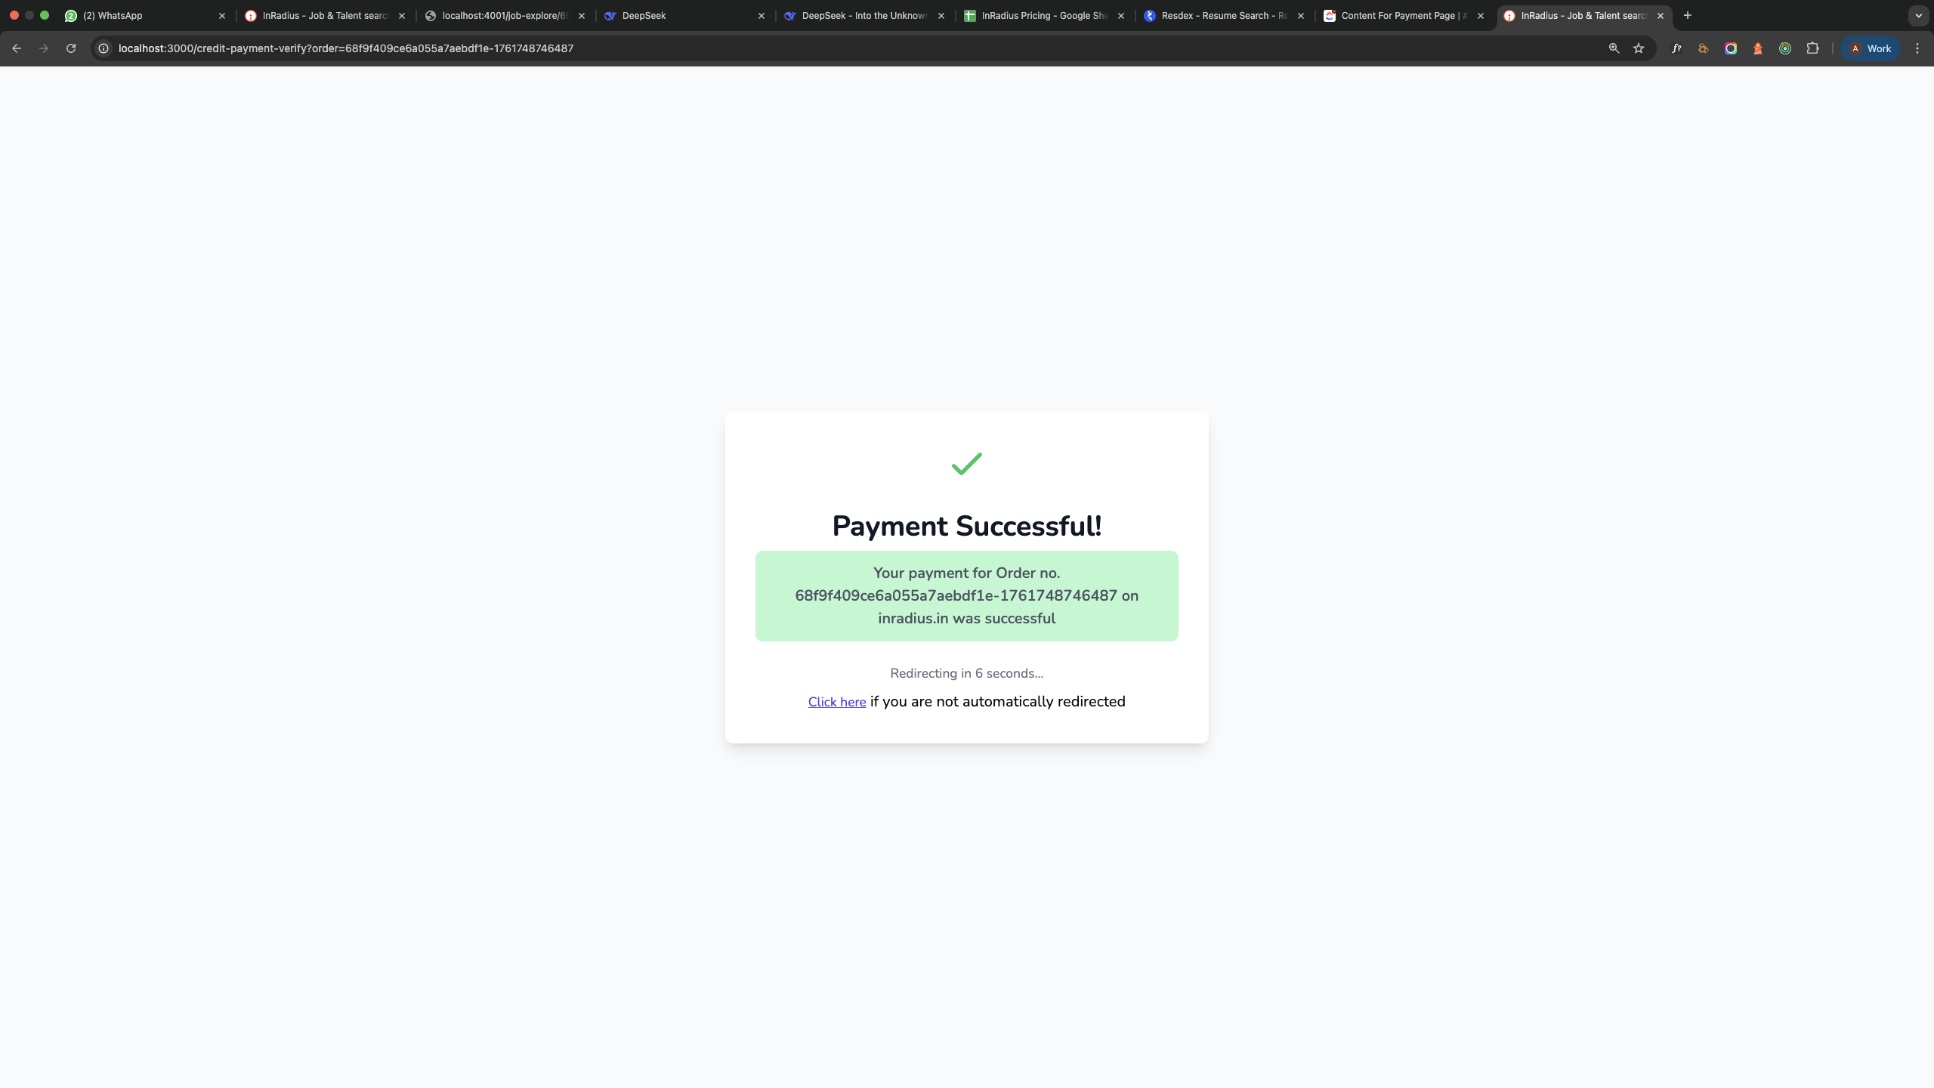Click the address bar URL field

click(x=854, y=48)
